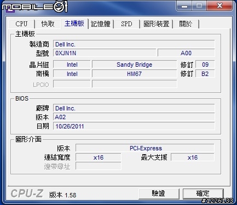This screenshot has width=237, height=205.
Task: Click the southbridge revision value B2
Action: pos(205,74)
